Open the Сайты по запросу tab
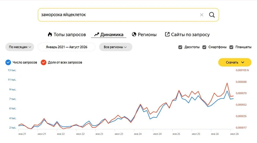This screenshot has height=143, width=257. coord(187,34)
